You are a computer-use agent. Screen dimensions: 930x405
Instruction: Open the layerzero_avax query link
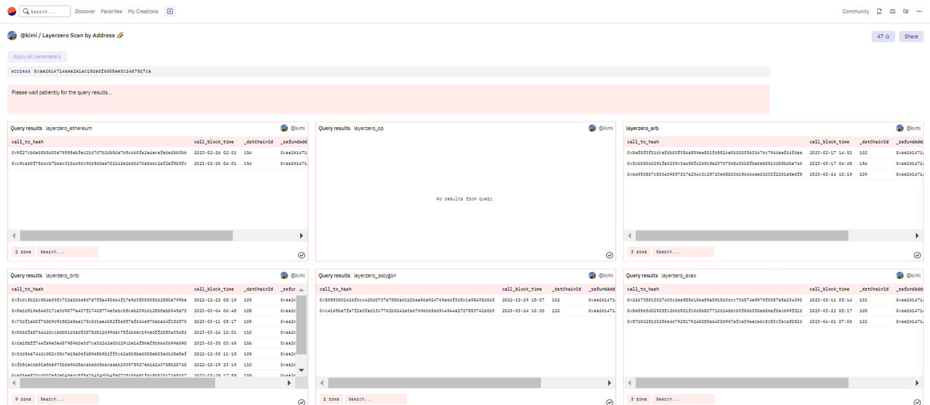[x=679, y=276]
